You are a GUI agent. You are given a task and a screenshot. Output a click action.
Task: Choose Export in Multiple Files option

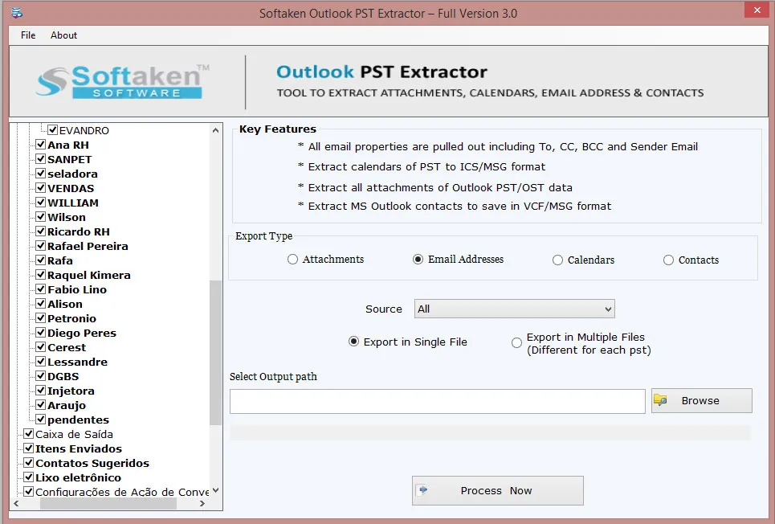[x=516, y=342]
